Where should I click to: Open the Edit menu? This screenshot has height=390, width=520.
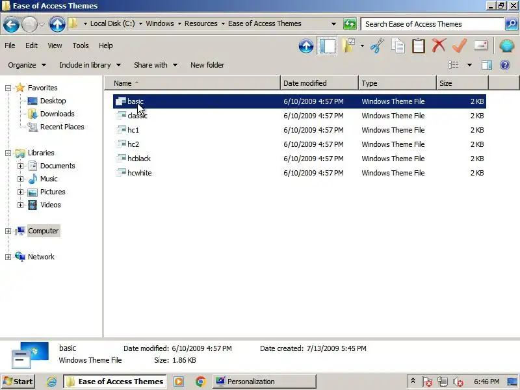(31, 45)
